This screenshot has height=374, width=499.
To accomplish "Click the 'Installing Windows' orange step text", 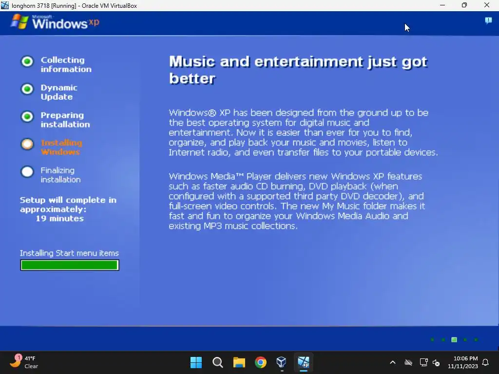I will click(x=61, y=147).
